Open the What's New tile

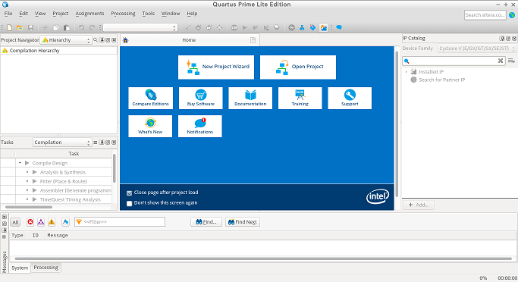[150, 126]
